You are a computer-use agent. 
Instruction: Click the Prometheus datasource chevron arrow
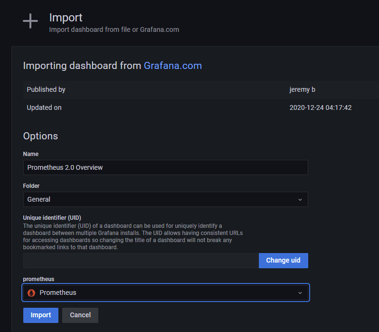(x=300, y=293)
